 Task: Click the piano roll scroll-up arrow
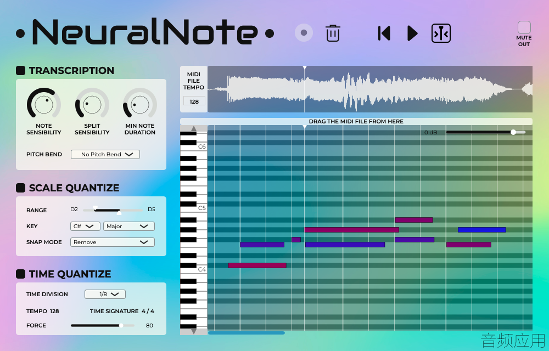click(x=194, y=128)
